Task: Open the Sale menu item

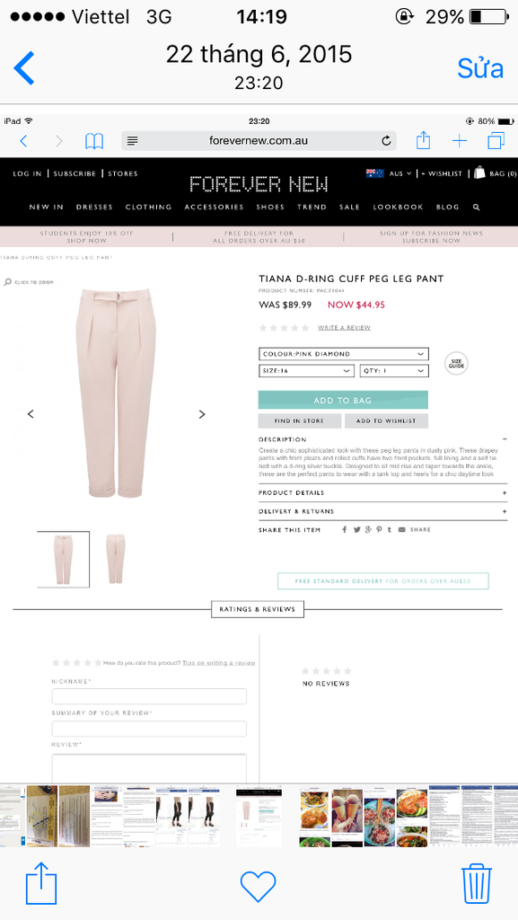Action: (349, 208)
